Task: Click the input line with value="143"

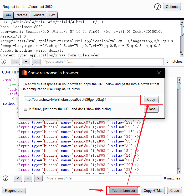Action: (79, 132)
